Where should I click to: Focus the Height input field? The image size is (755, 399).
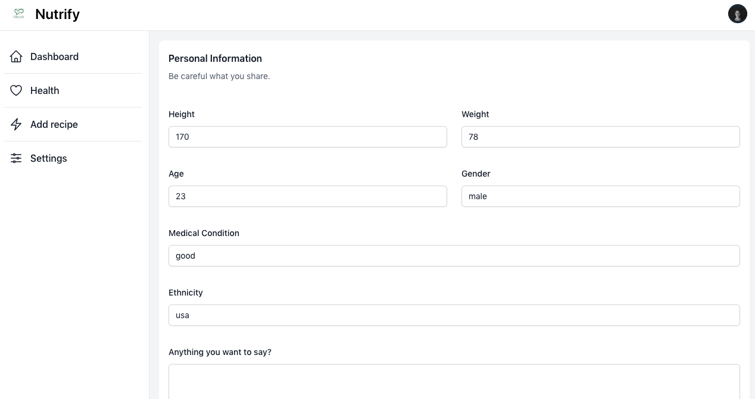307,137
